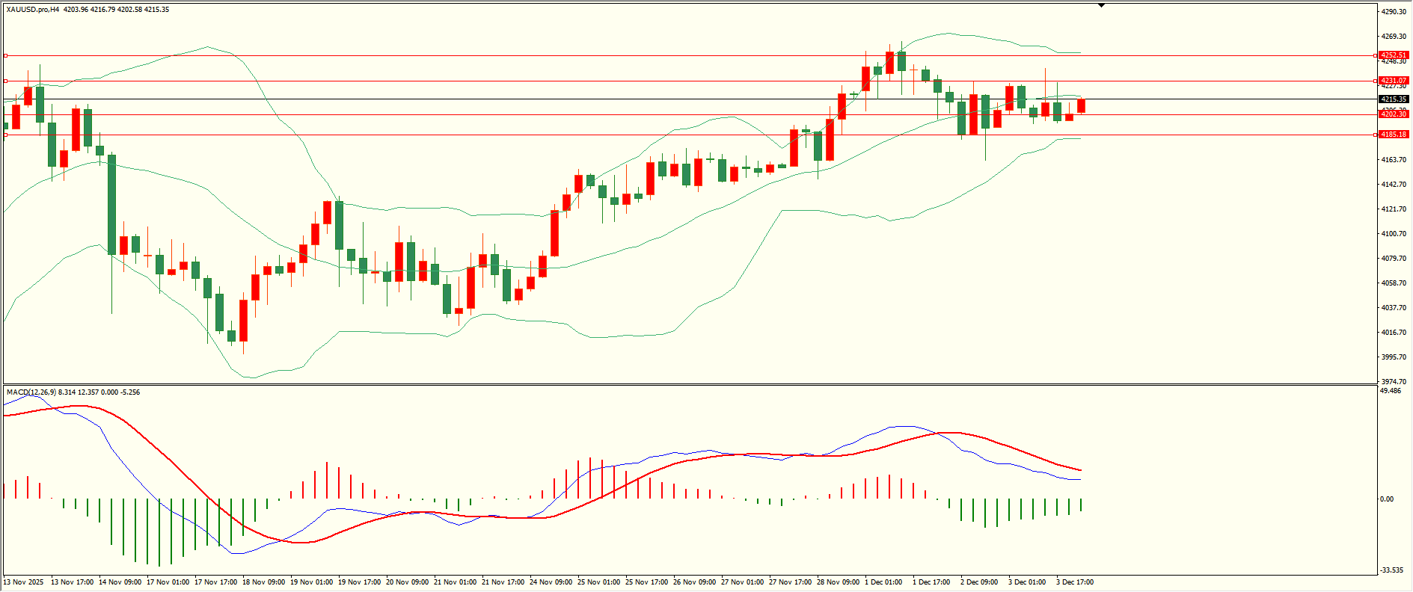The height and width of the screenshot is (592, 1413).
Task: Select right handle of the 4185.18 line
Action: (x=1376, y=135)
